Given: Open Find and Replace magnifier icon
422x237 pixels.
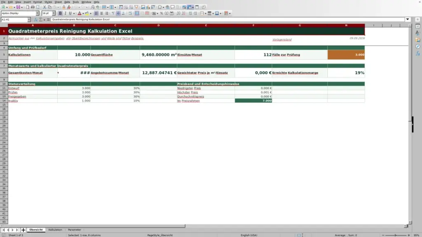Looking at the screenshot, I should click(x=93, y=7).
